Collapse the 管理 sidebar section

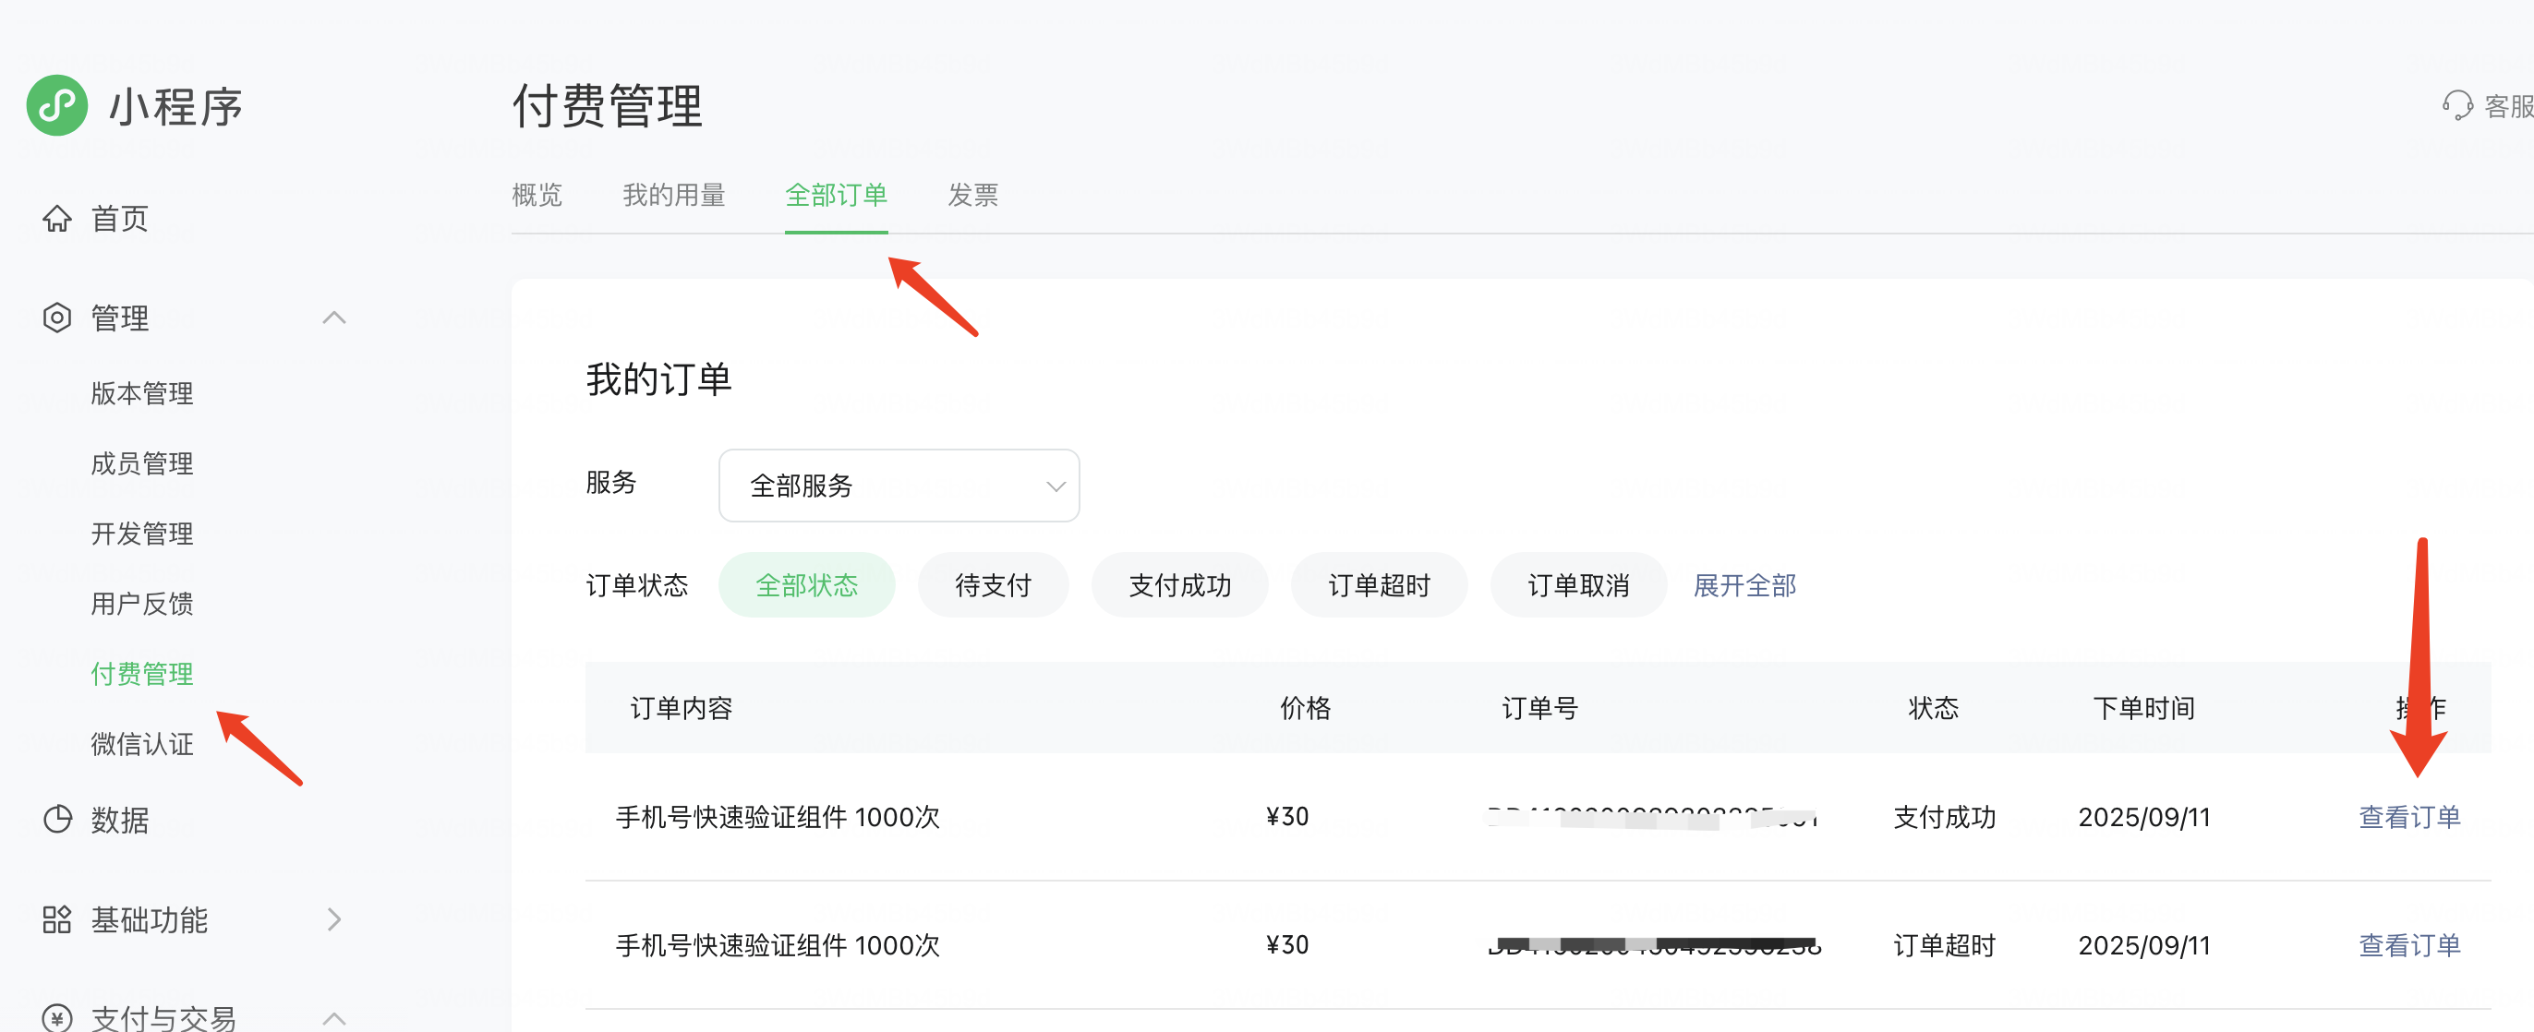point(333,318)
